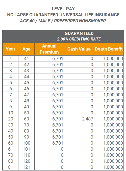Click the 2,487 cash value cell

(x=88, y=119)
